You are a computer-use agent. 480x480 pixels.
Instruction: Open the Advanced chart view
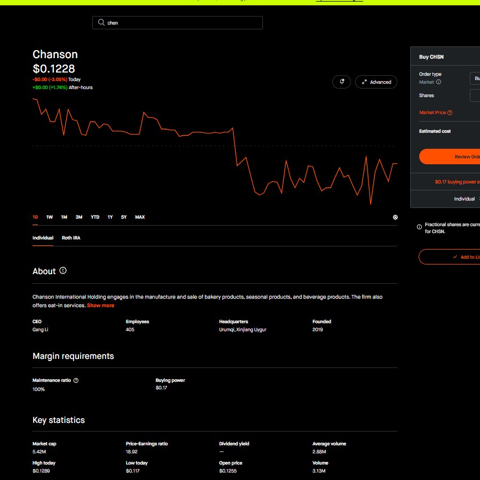click(x=376, y=82)
